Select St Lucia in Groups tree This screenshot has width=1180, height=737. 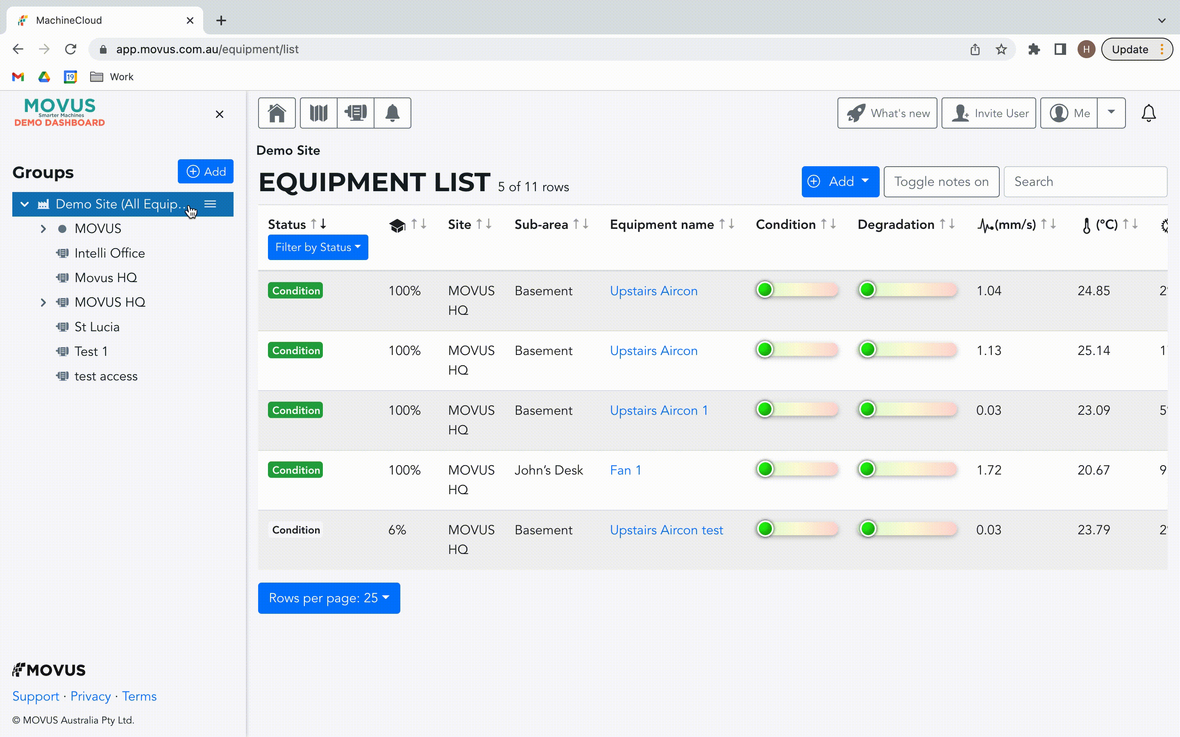[x=97, y=327]
